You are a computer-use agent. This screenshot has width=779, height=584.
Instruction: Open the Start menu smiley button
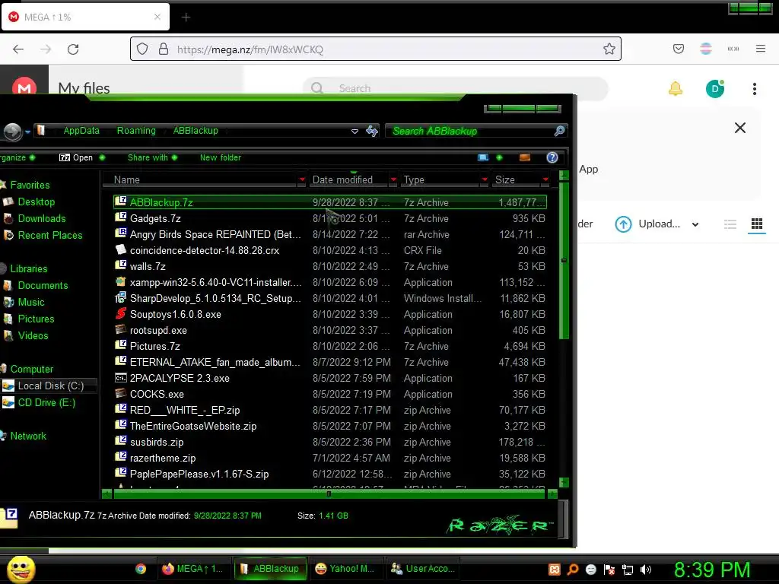point(21,569)
